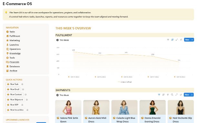Go to the Financials page
The width and height of the screenshot is (197, 123).
coord(14,62)
